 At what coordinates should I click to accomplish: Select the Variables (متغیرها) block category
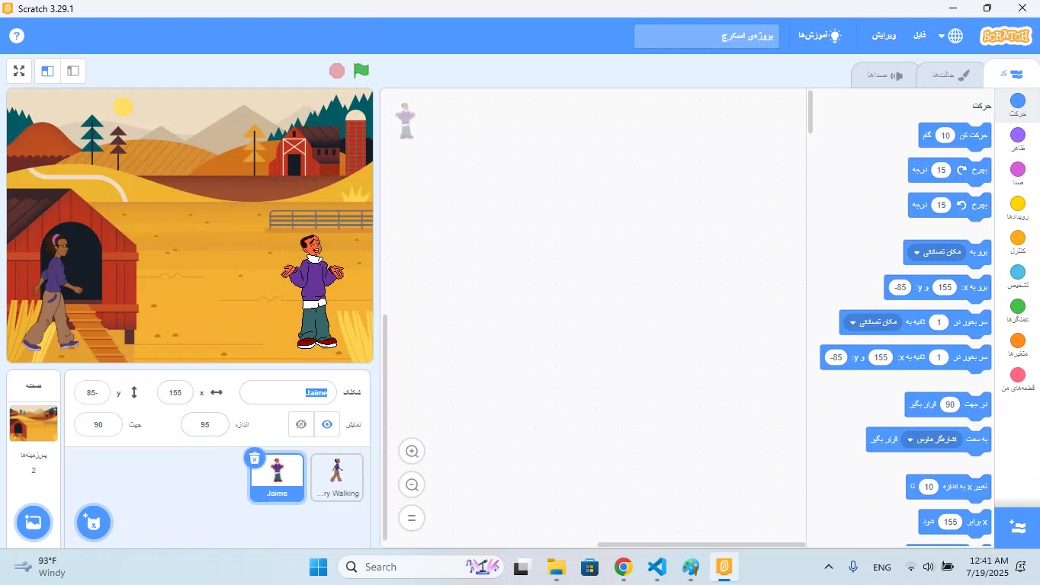(x=1018, y=345)
